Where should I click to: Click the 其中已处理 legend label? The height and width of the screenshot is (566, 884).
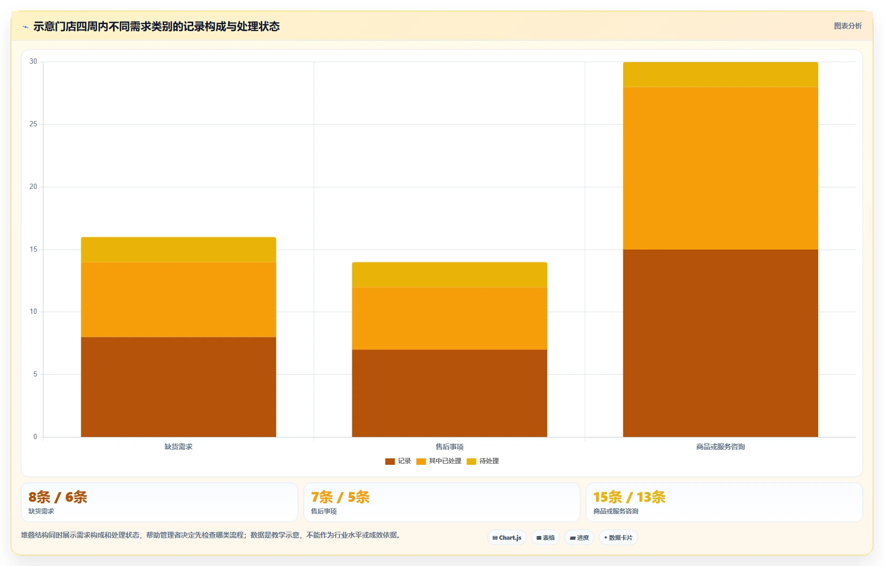point(445,461)
